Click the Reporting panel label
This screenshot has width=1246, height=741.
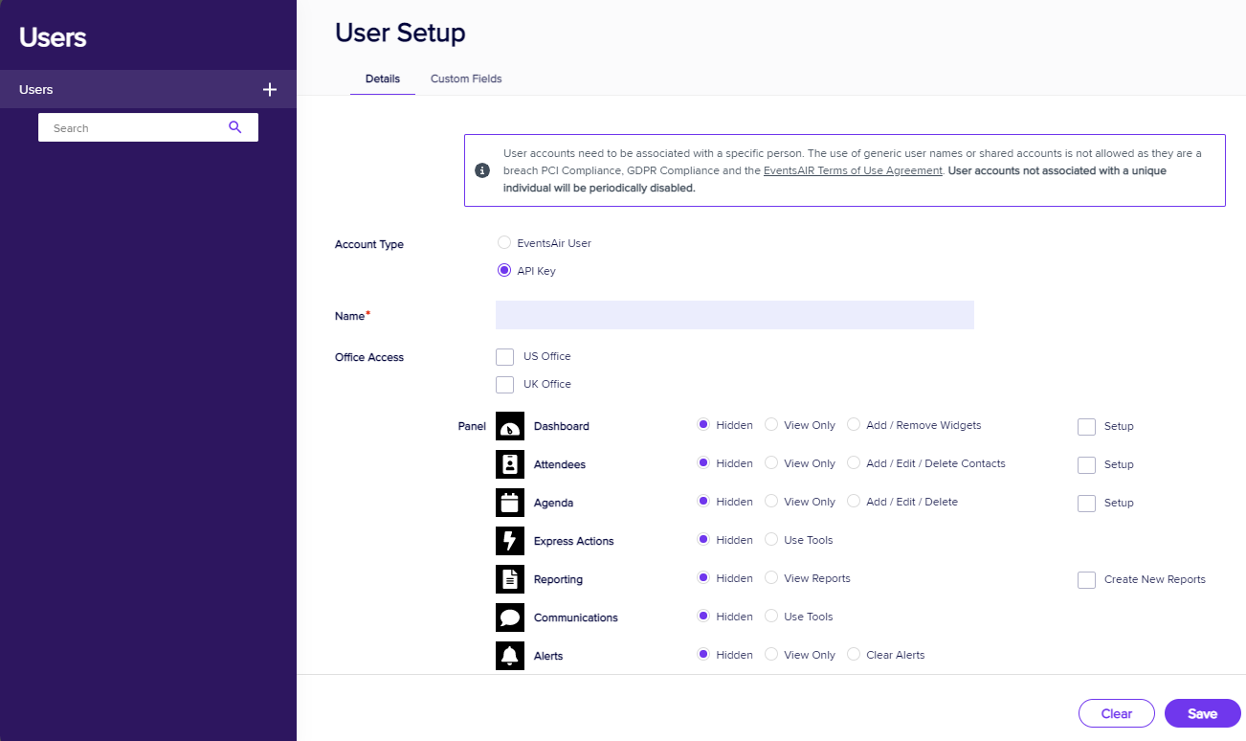pyautogui.click(x=558, y=579)
